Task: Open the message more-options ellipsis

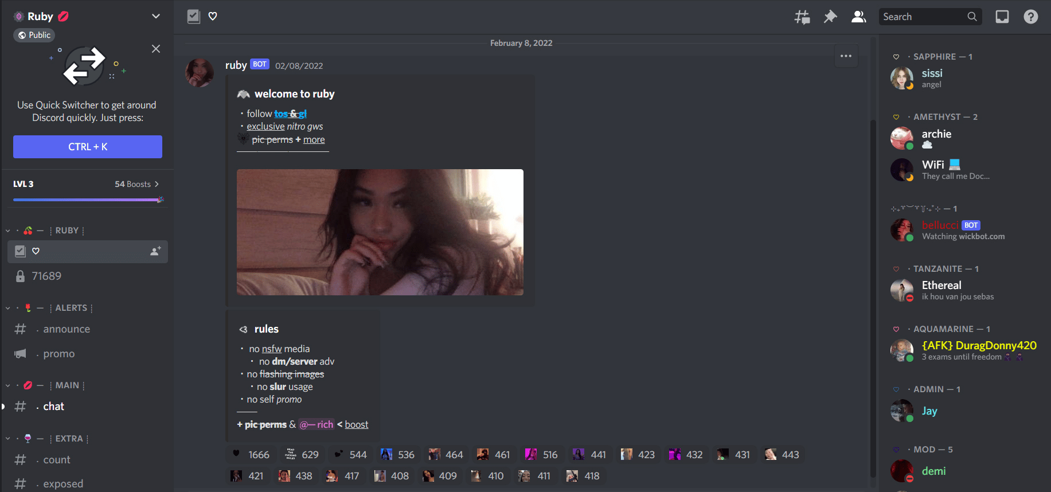Action: 846,56
